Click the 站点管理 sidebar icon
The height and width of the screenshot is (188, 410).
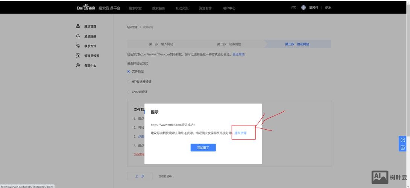tap(77, 26)
